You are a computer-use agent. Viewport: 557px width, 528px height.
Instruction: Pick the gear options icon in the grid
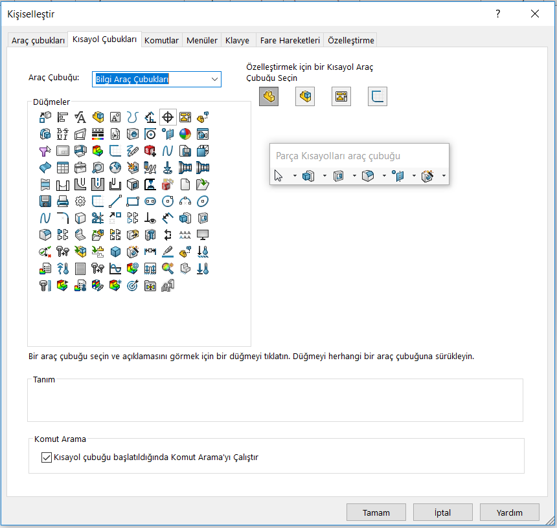(x=80, y=201)
